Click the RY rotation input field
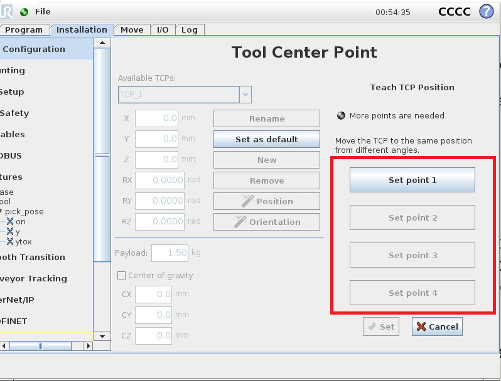This screenshot has height=381, width=501. (x=159, y=201)
